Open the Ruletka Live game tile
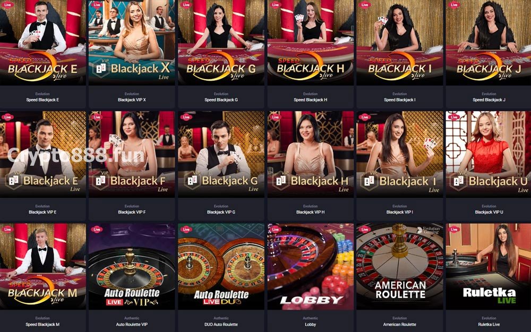The width and height of the screenshot is (531, 332). coord(489,266)
